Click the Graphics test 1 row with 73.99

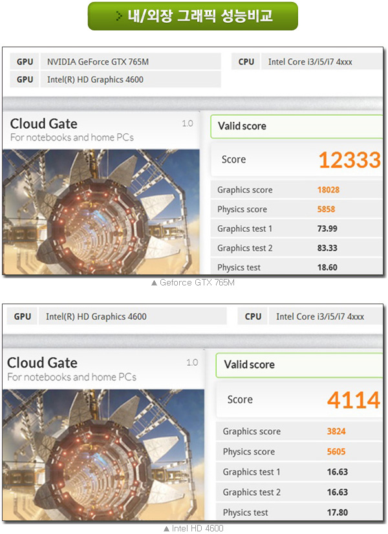point(297,228)
